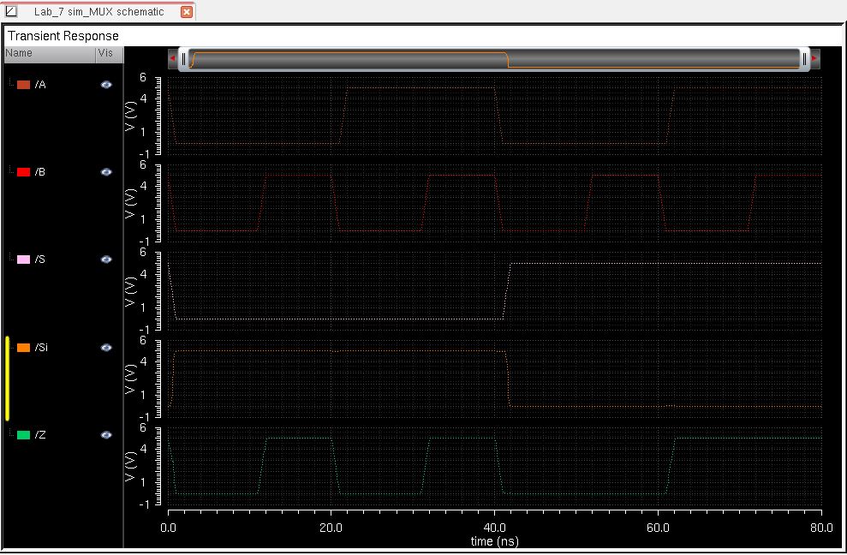Screen dimensions: 847x555
Task: Select the /Z signal name
Action: coord(40,435)
